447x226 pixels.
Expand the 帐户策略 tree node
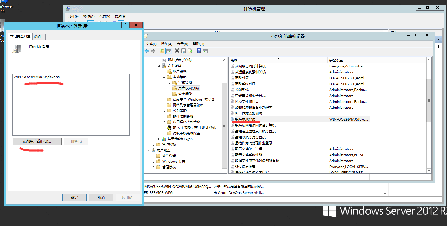pos(164,71)
